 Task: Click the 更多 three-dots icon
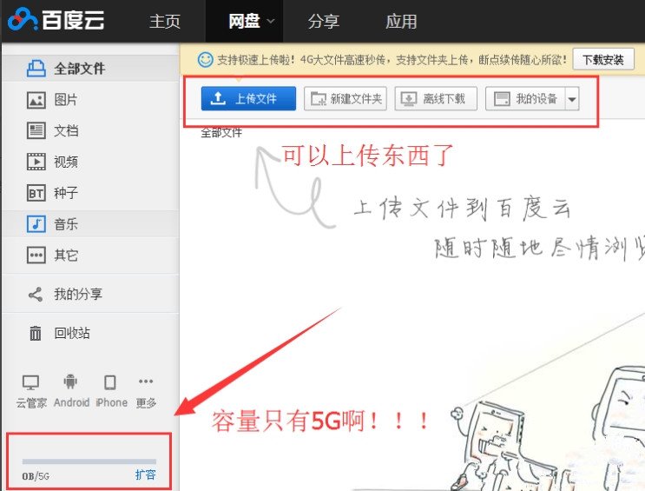pos(146,382)
